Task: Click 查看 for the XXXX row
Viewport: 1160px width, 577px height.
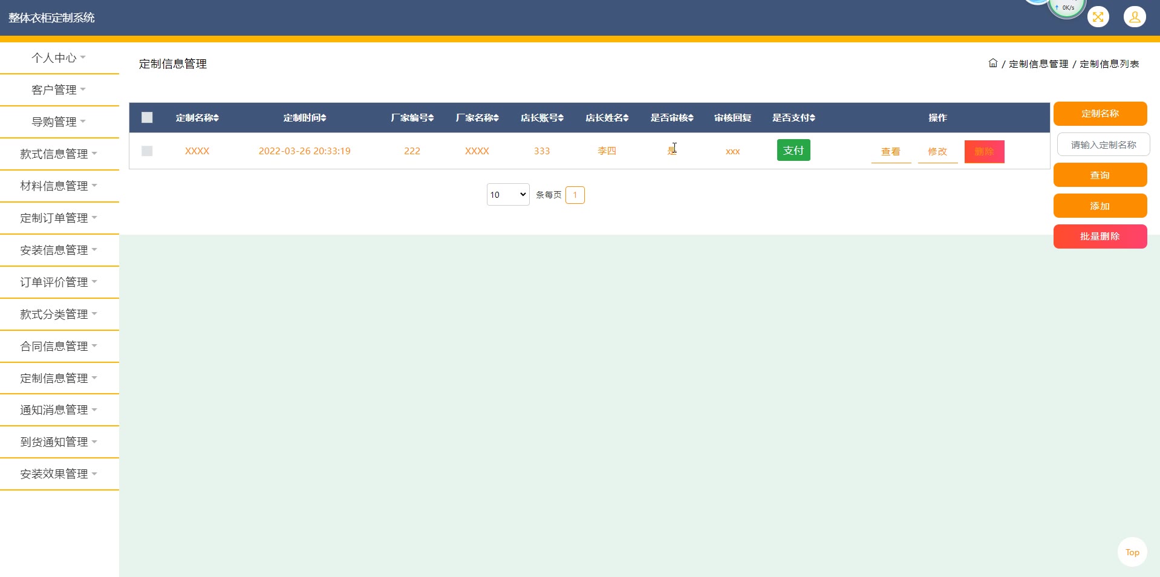Action: point(891,151)
